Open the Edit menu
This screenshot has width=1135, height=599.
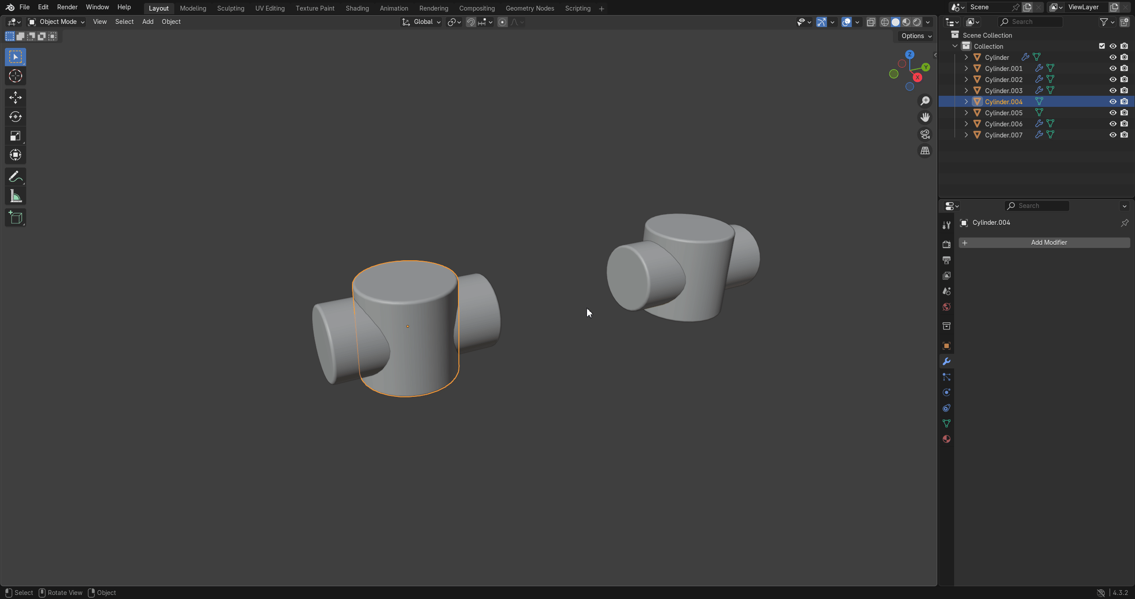click(43, 7)
